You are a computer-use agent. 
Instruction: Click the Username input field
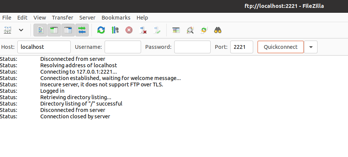(123, 47)
